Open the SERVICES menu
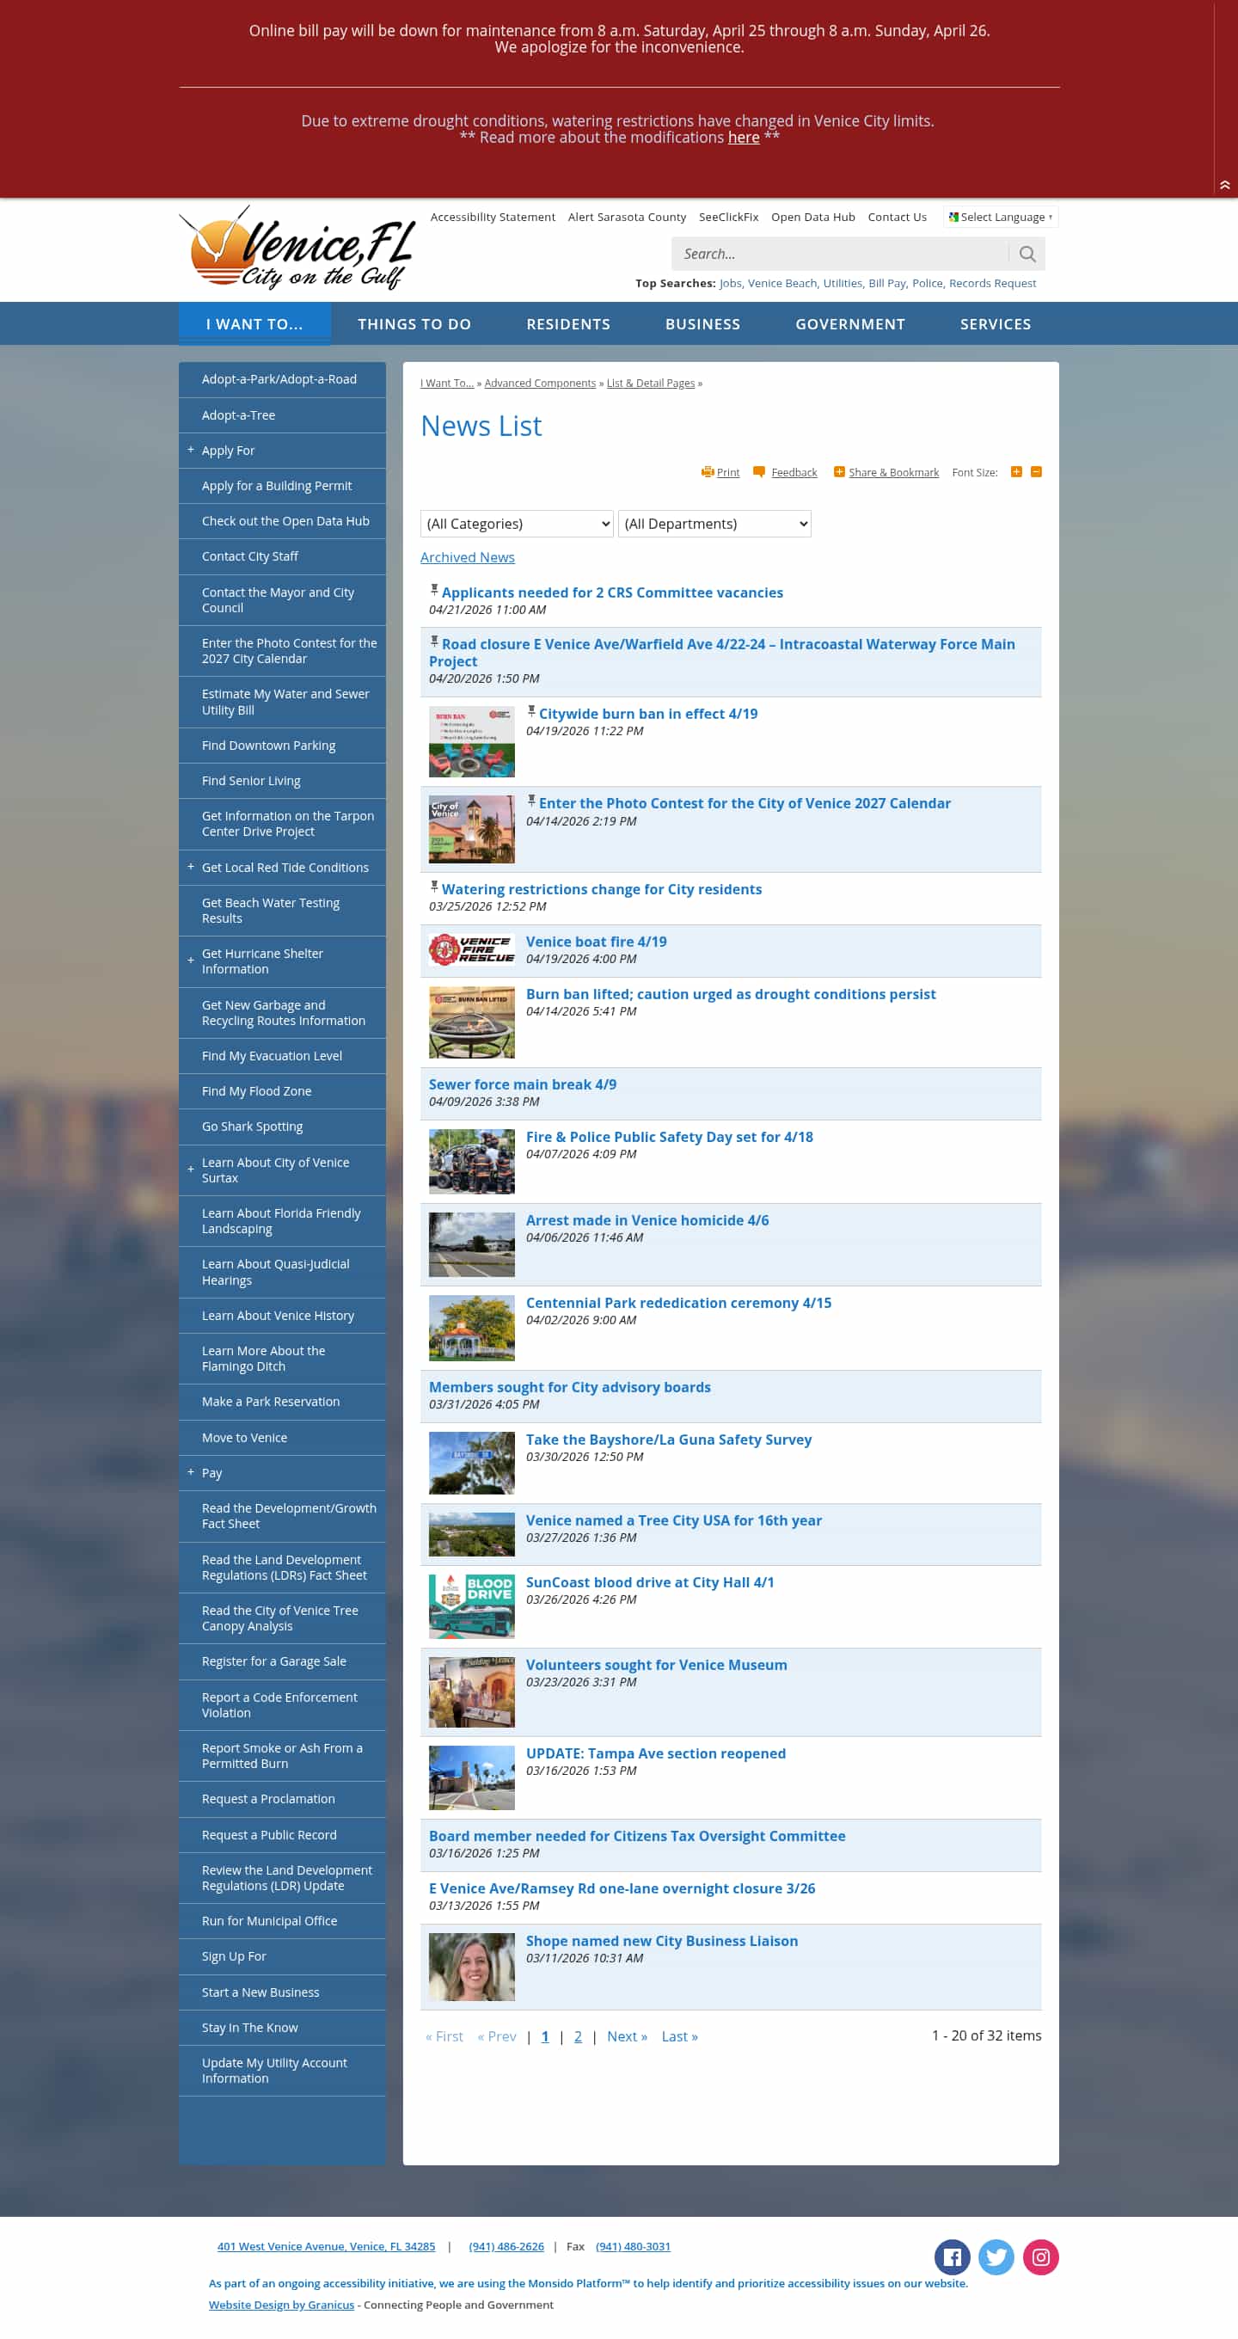This screenshot has width=1238, height=2339. (995, 324)
